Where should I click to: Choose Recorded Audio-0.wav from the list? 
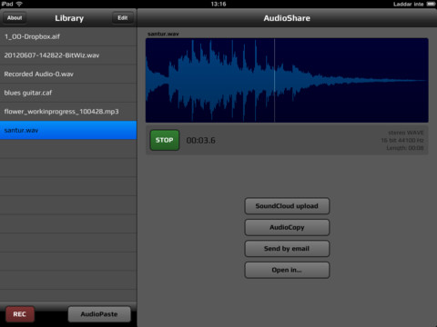point(68,74)
